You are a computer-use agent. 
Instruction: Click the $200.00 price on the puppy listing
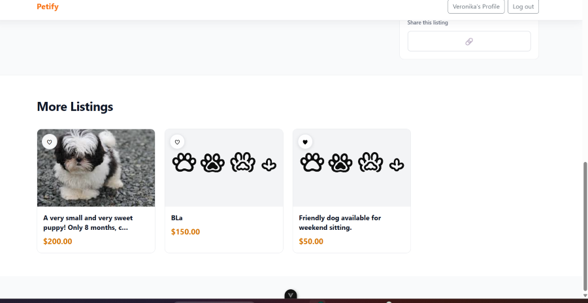57,242
